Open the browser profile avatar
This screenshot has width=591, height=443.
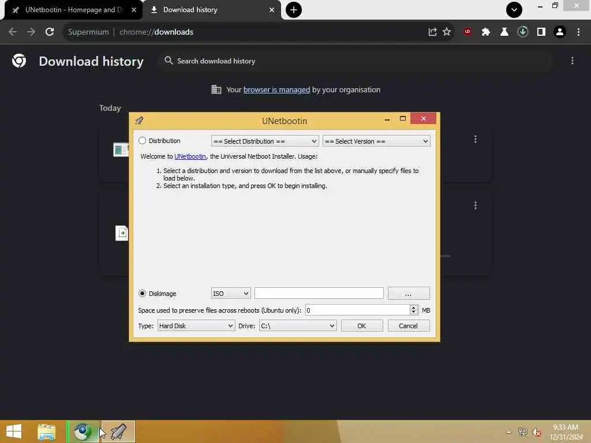[x=560, y=32]
